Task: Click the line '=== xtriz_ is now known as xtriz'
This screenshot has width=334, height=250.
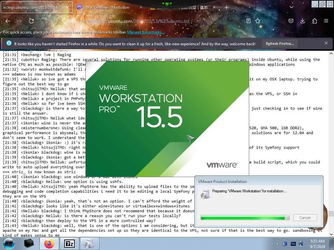Action: tap(39, 172)
